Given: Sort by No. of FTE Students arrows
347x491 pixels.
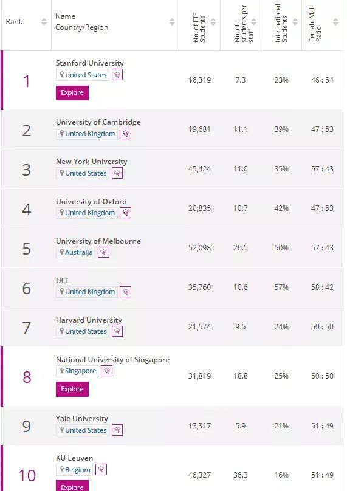Looking at the screenshot, I should (213, 22).
